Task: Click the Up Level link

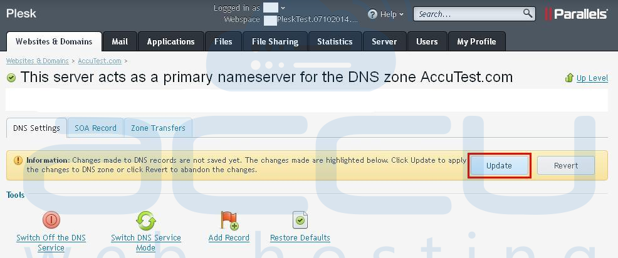Action: tap(592, 78)
